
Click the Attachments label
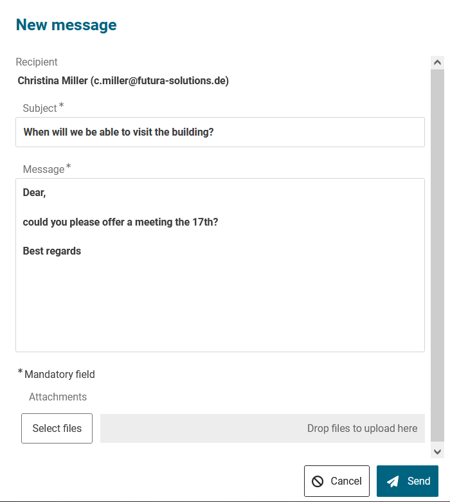coord(58,397)
